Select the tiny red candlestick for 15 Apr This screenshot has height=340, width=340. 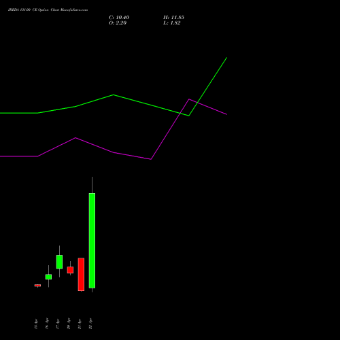(x=37, y=286)
